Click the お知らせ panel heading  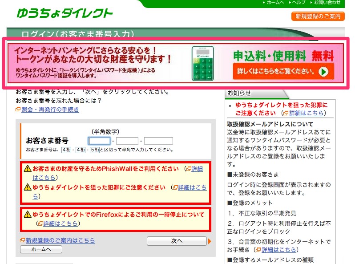pos(239,93)
